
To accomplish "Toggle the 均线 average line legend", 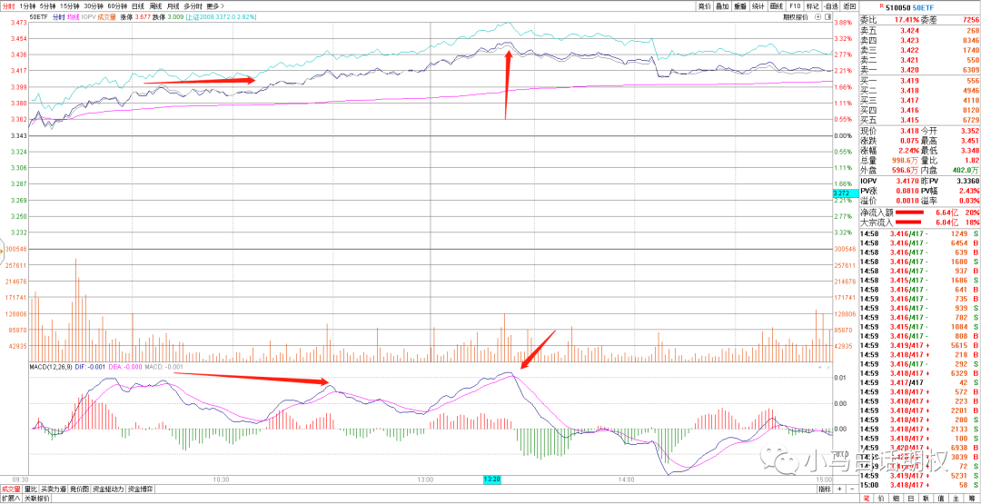I will click(x=74, y=17).
